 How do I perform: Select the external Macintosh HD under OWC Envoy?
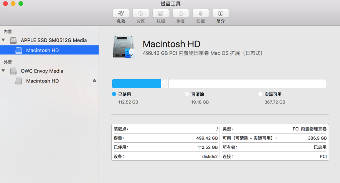pos(42,81)
